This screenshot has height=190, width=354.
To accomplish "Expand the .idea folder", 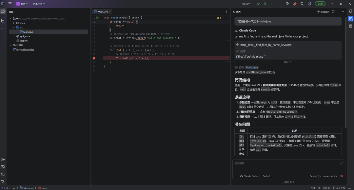I will coord(14,23).
